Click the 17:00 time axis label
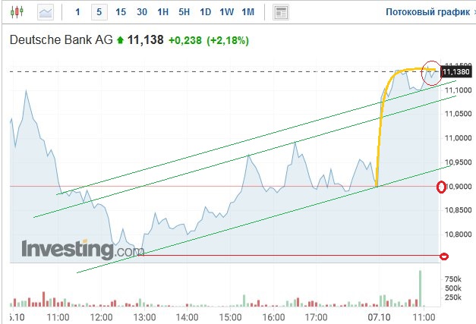476x324 pixels. coord(316,317)
